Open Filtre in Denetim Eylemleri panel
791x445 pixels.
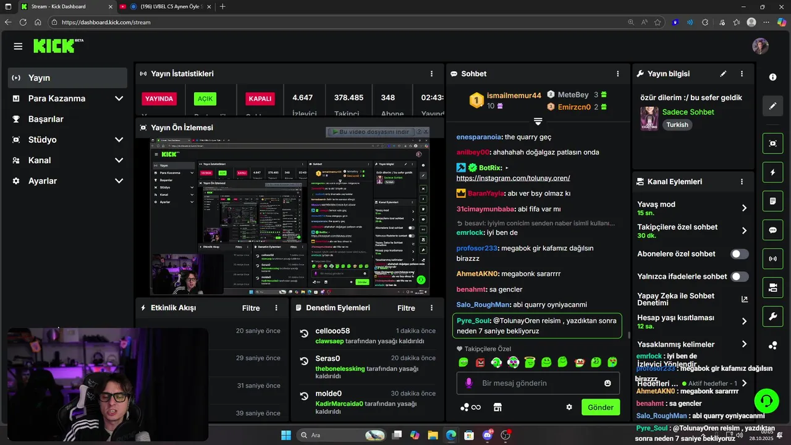pos(406,308)
